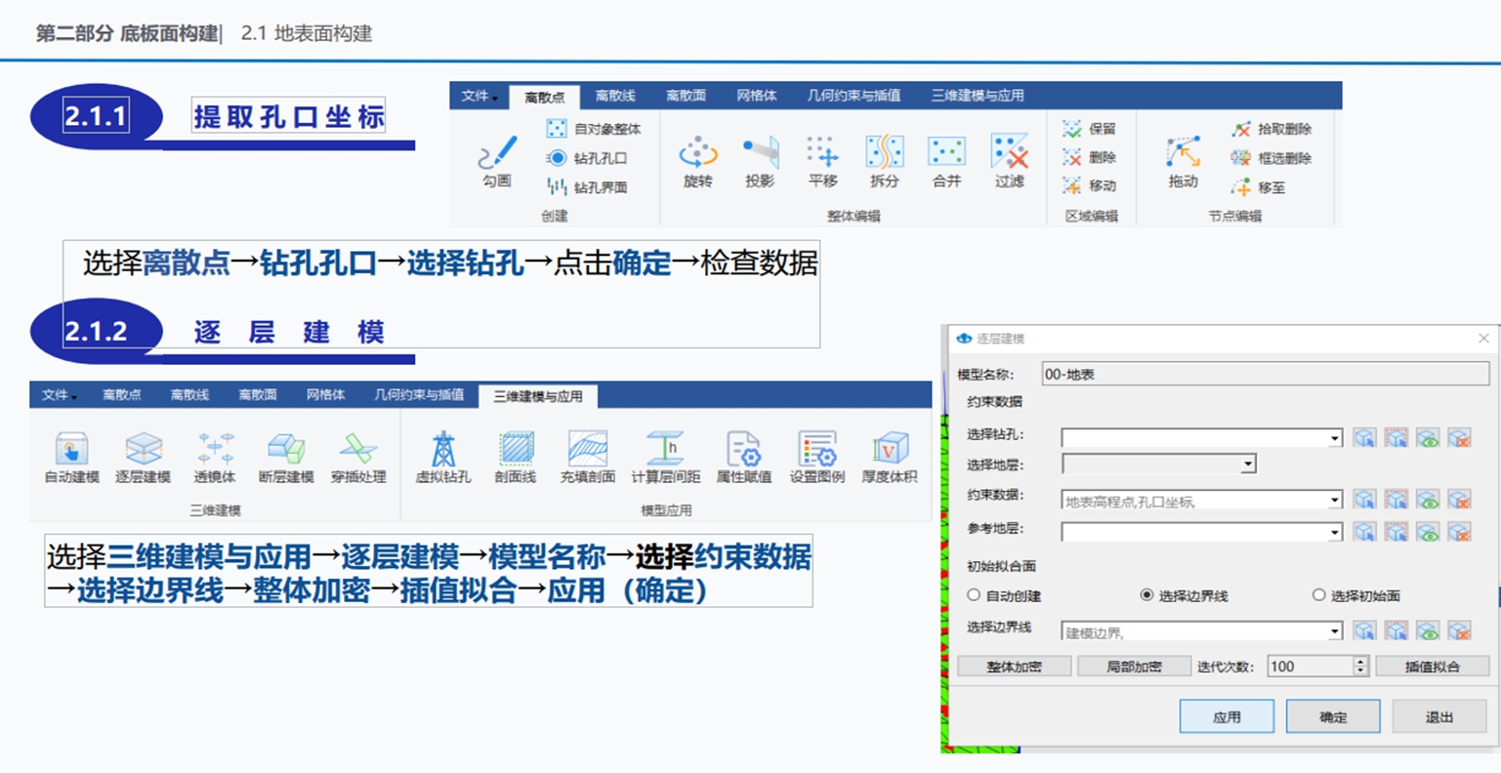Image resolution: width=1501 pixels, height=773 pixels.
Task: Expand the 参考地层 dropdown
Action: [1334, 533]
